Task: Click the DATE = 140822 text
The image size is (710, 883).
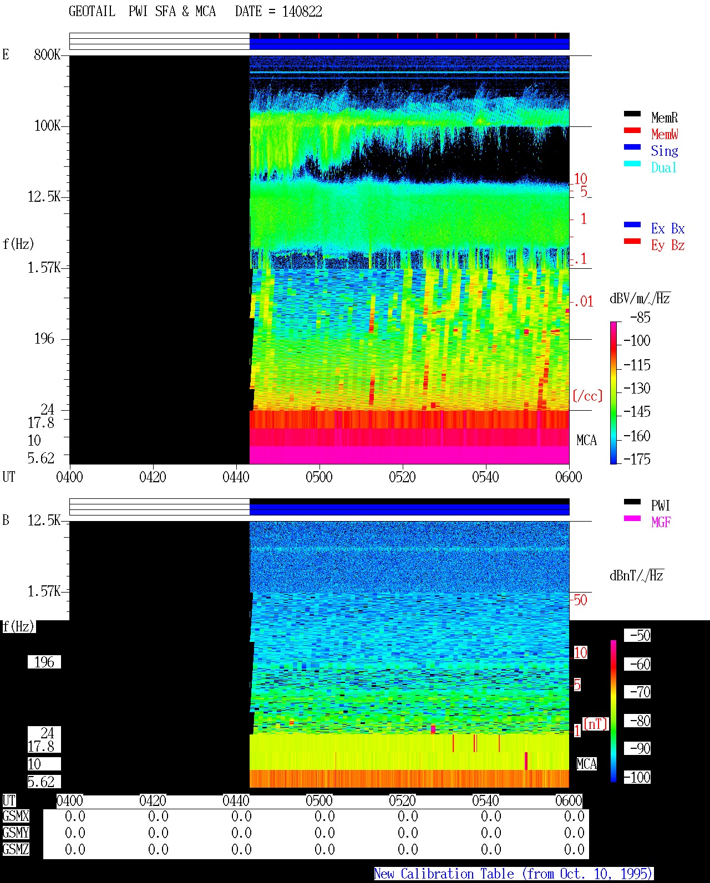Action: click(x=278, y=12)
